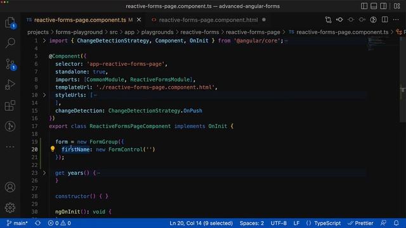The image size is (406, 228).
Task: Click the main* git branch in status bar
Action: [x=17, y=223]
